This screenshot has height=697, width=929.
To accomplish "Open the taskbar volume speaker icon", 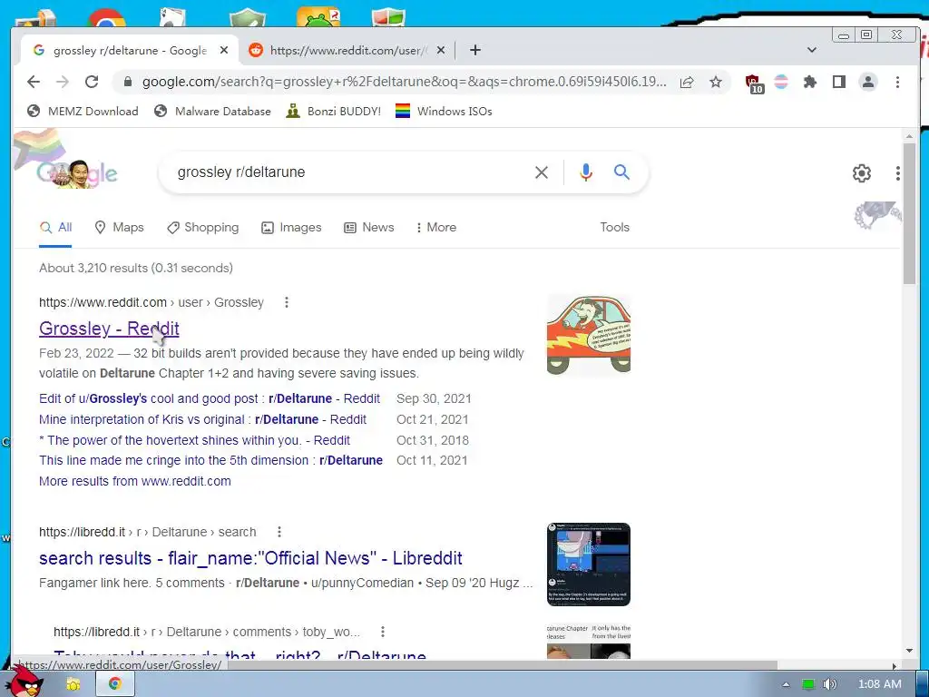I will point(829,684).
